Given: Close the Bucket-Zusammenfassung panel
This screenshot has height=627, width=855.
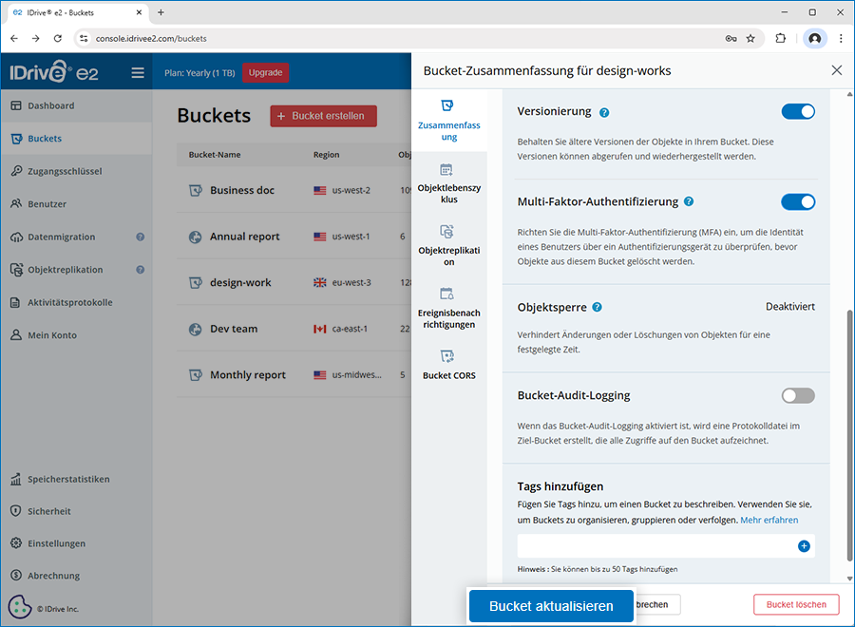Looking at the screenshot, I should click(x=836, y=70).
